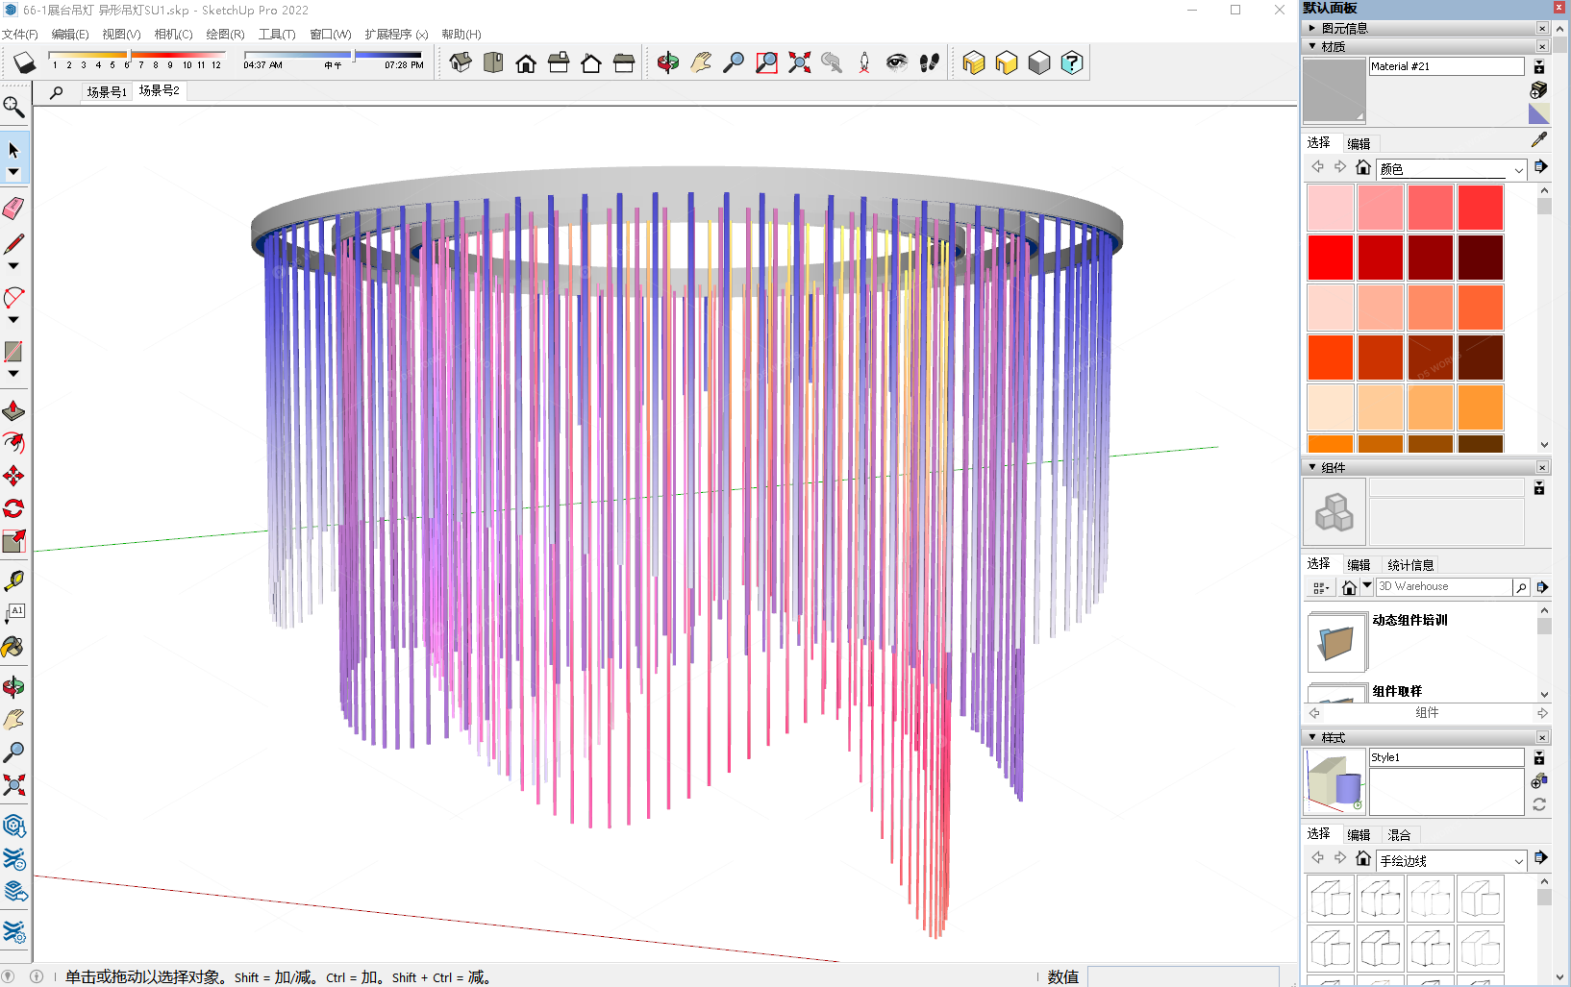
Task: Toggle the first yellow cube display icon
Action: point(974,63)
